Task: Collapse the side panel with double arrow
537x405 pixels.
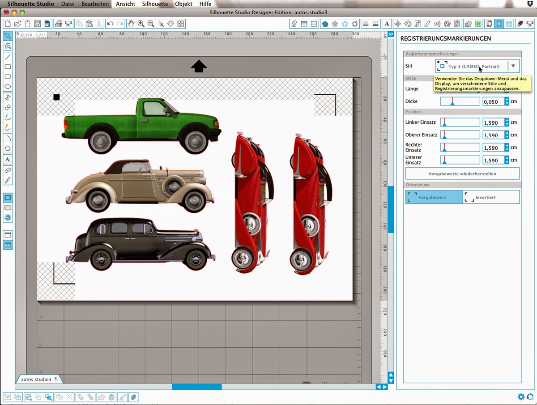Action: pos(391,34)
